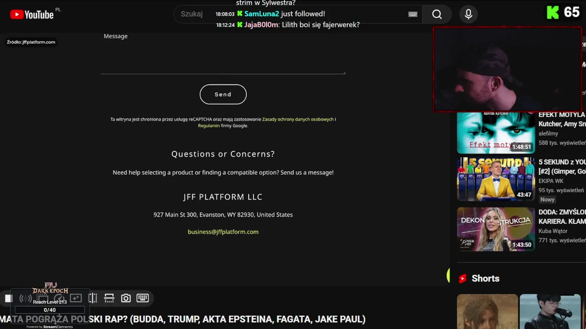Screen dimensions: 586x329
Task: Click the Questions or Concerns? heading
Action: 223,154
